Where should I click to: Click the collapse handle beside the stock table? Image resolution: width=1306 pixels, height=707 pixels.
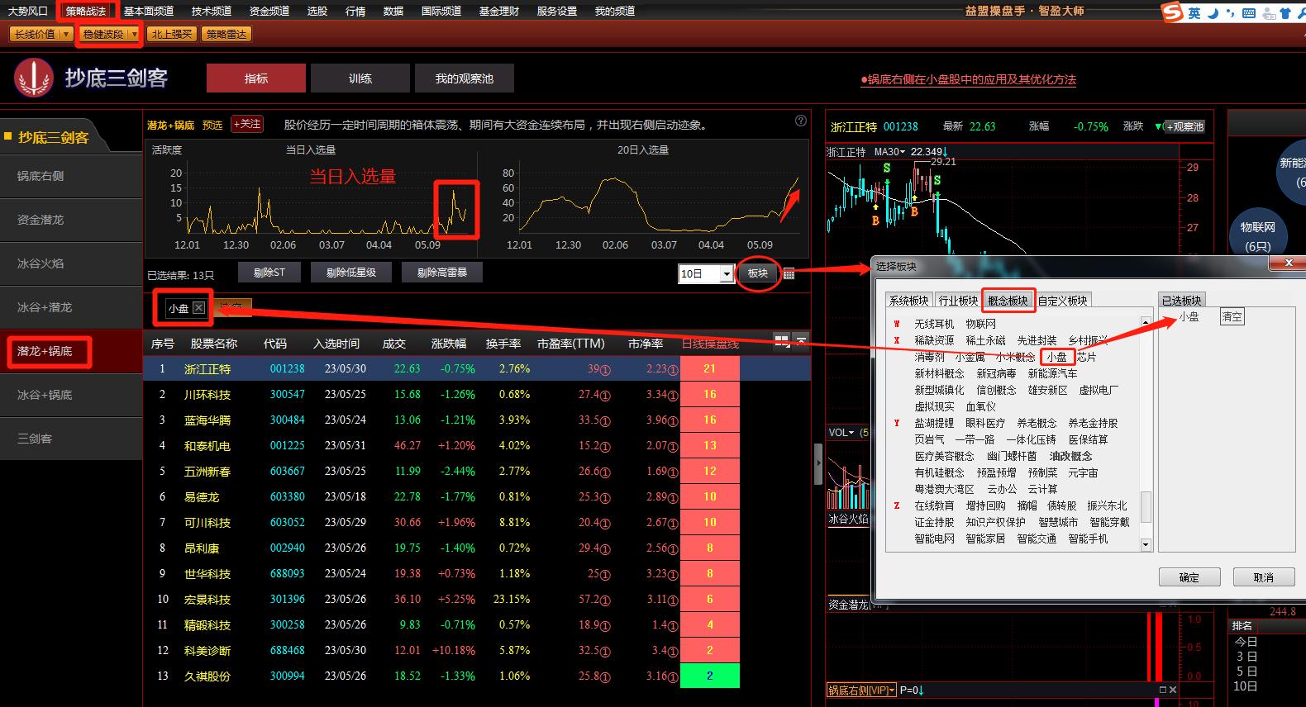(x=818, y=464)
